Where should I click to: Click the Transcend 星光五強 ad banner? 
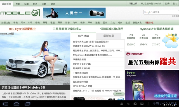(152, 60)
